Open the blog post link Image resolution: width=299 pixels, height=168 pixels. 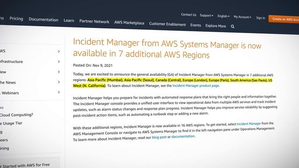(x=159, y=137)
